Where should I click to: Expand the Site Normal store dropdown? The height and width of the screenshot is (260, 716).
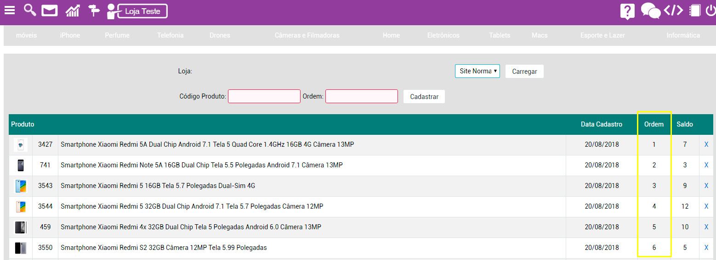click(x=477, y=71)
